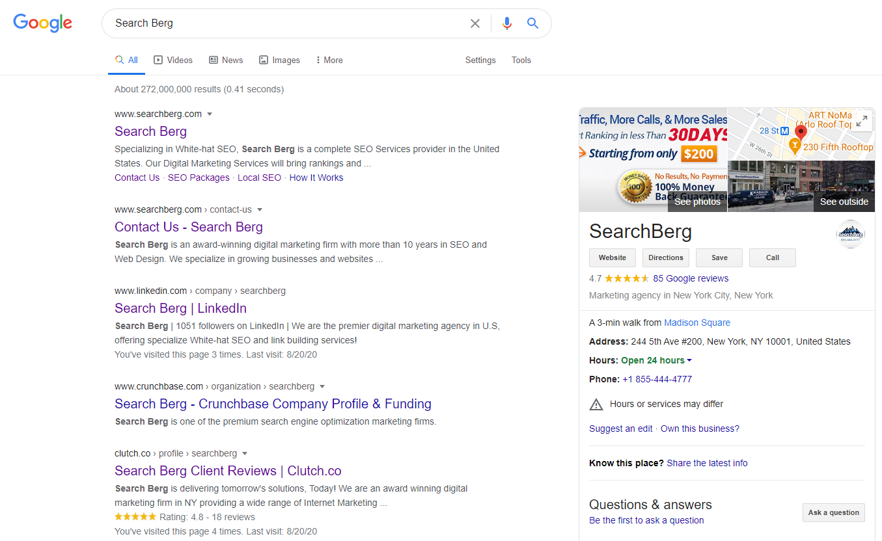
Task: Open Contact Us - Search Berg result
Action: [x=189, y=227]
